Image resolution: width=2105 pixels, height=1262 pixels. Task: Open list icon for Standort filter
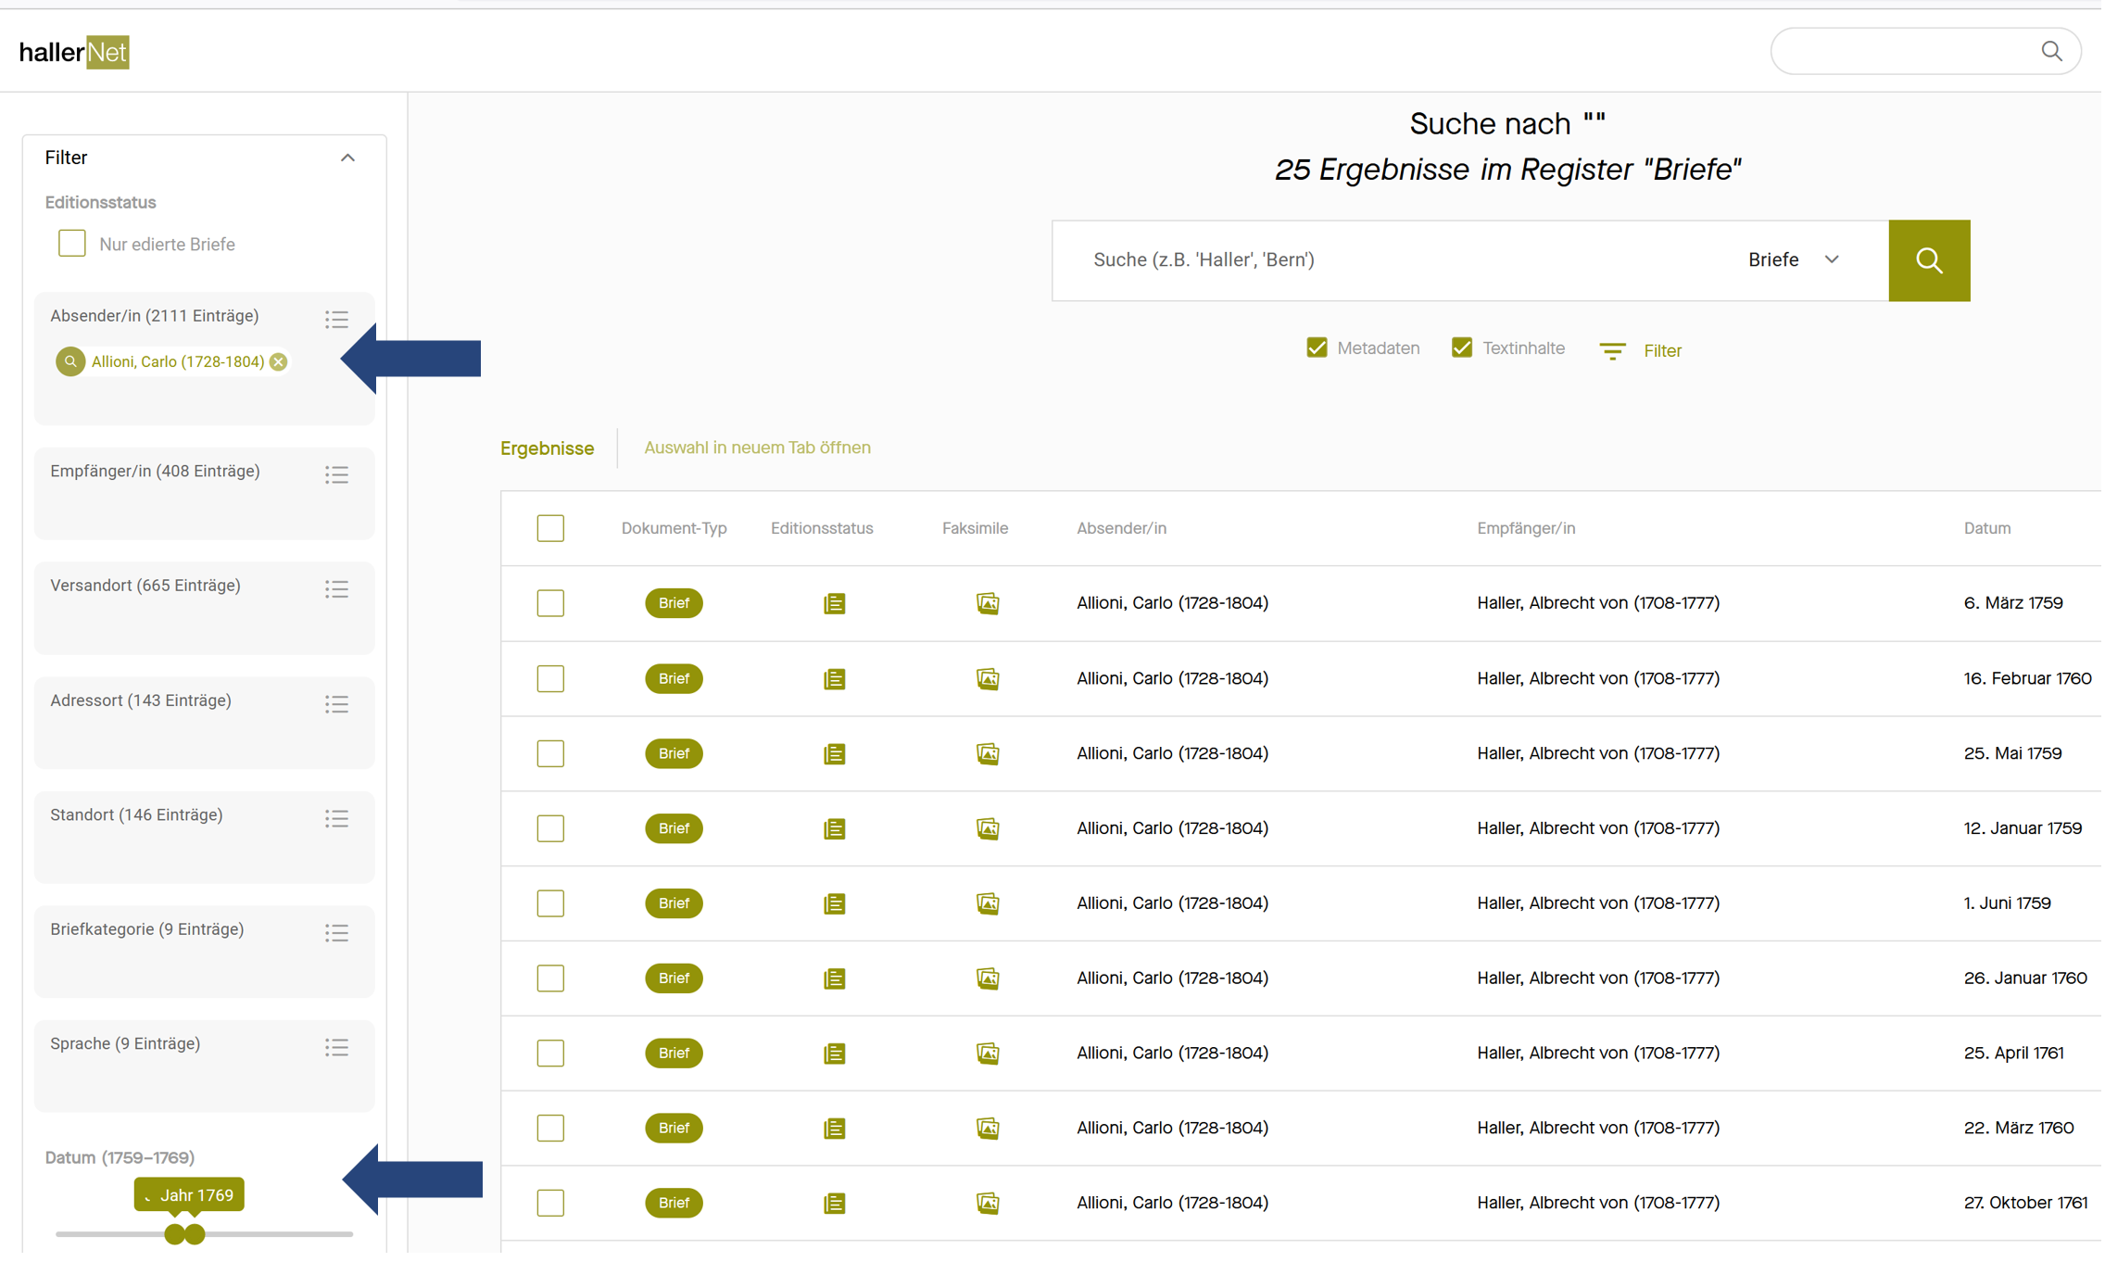(336, 819)
